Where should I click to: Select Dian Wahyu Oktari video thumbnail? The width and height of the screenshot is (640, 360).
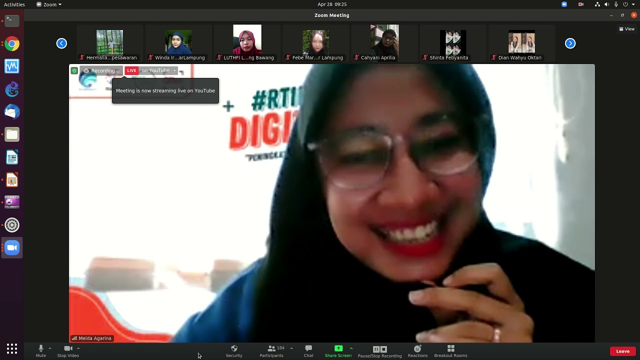pyautogui.click(x=521, y=43)
